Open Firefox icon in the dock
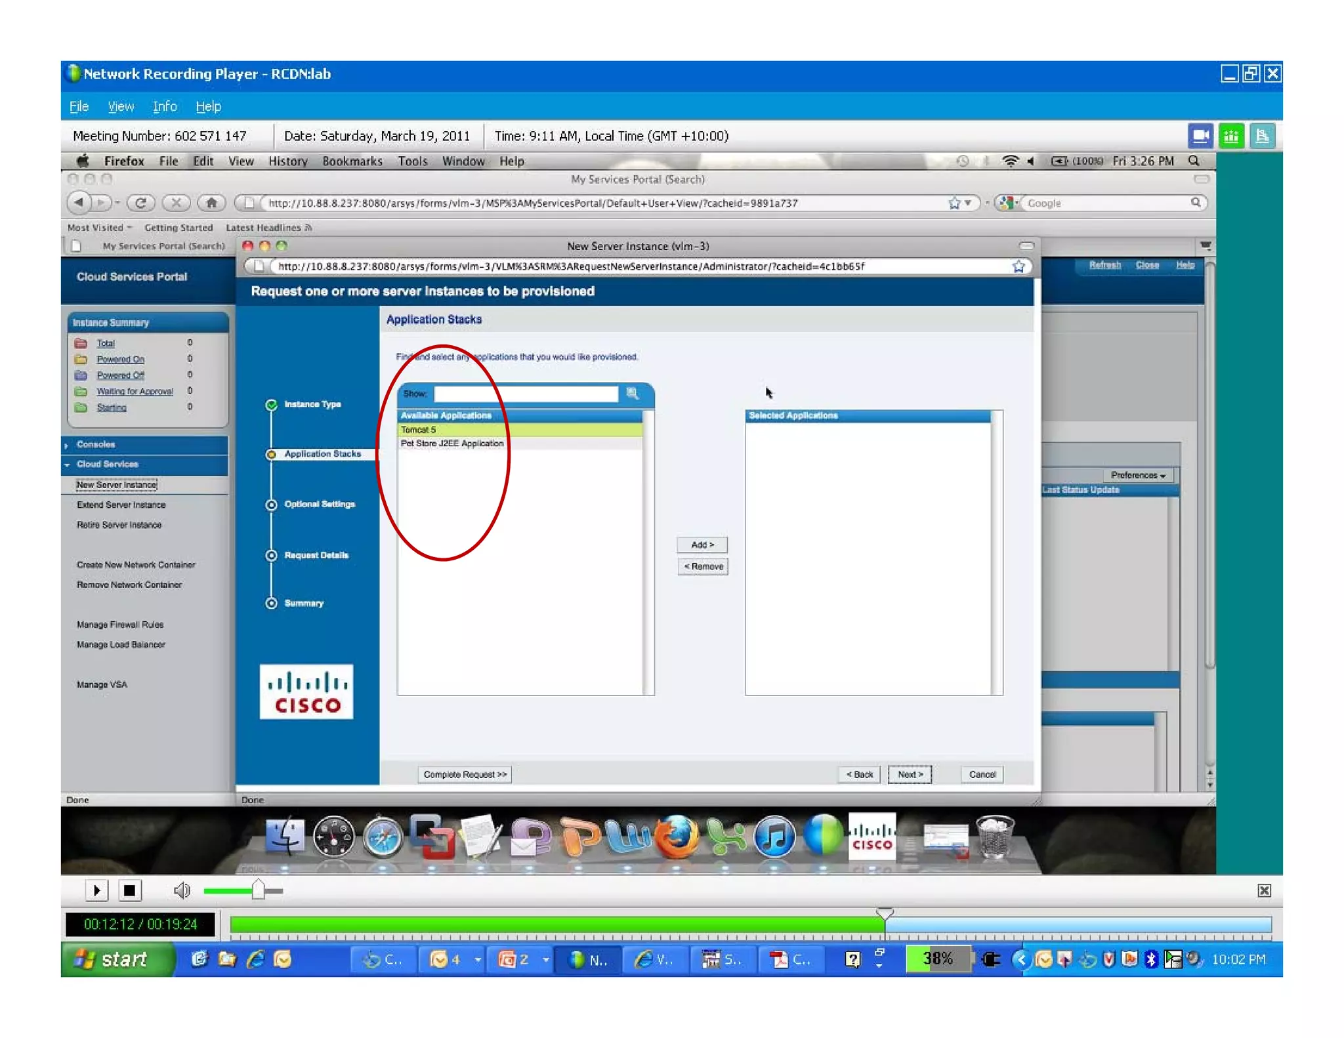 (677, 837)
